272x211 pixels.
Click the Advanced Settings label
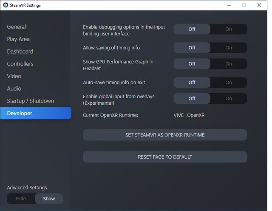pos(27,188)
